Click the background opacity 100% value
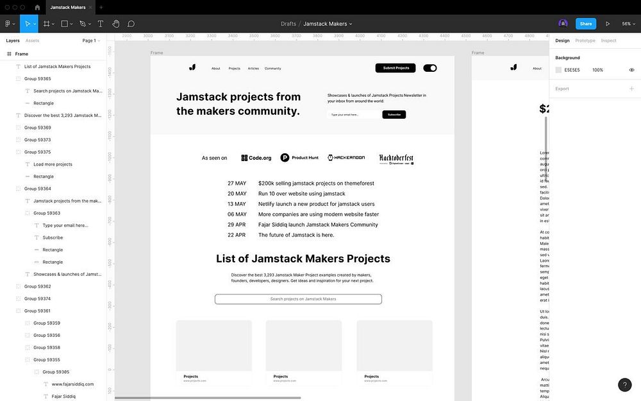The width and height of the screenshot is (641, 401). tap(597, 70)
